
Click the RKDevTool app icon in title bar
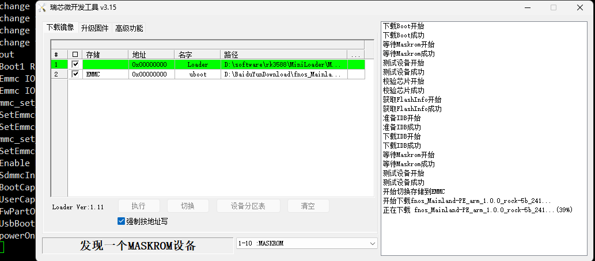pyautogui.click(x=41, y=7)
